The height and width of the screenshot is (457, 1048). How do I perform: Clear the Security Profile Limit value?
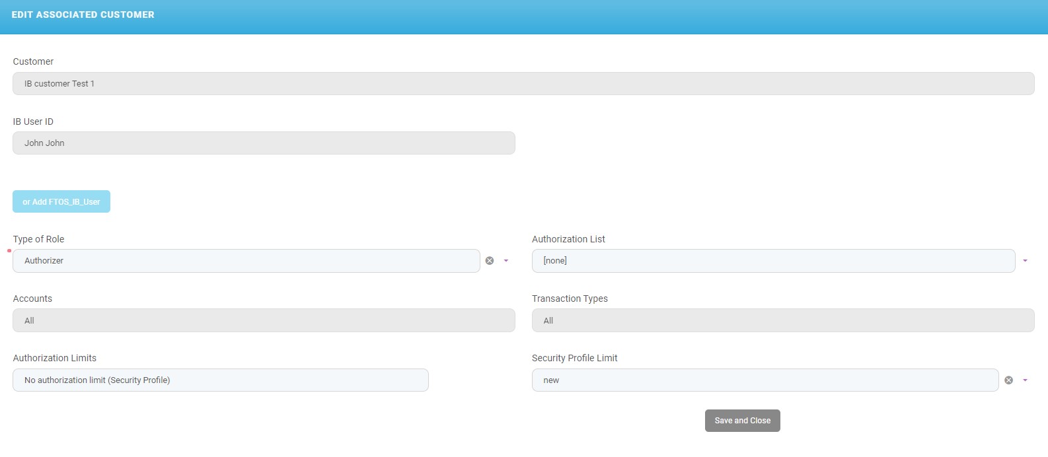click(1008, 380)
